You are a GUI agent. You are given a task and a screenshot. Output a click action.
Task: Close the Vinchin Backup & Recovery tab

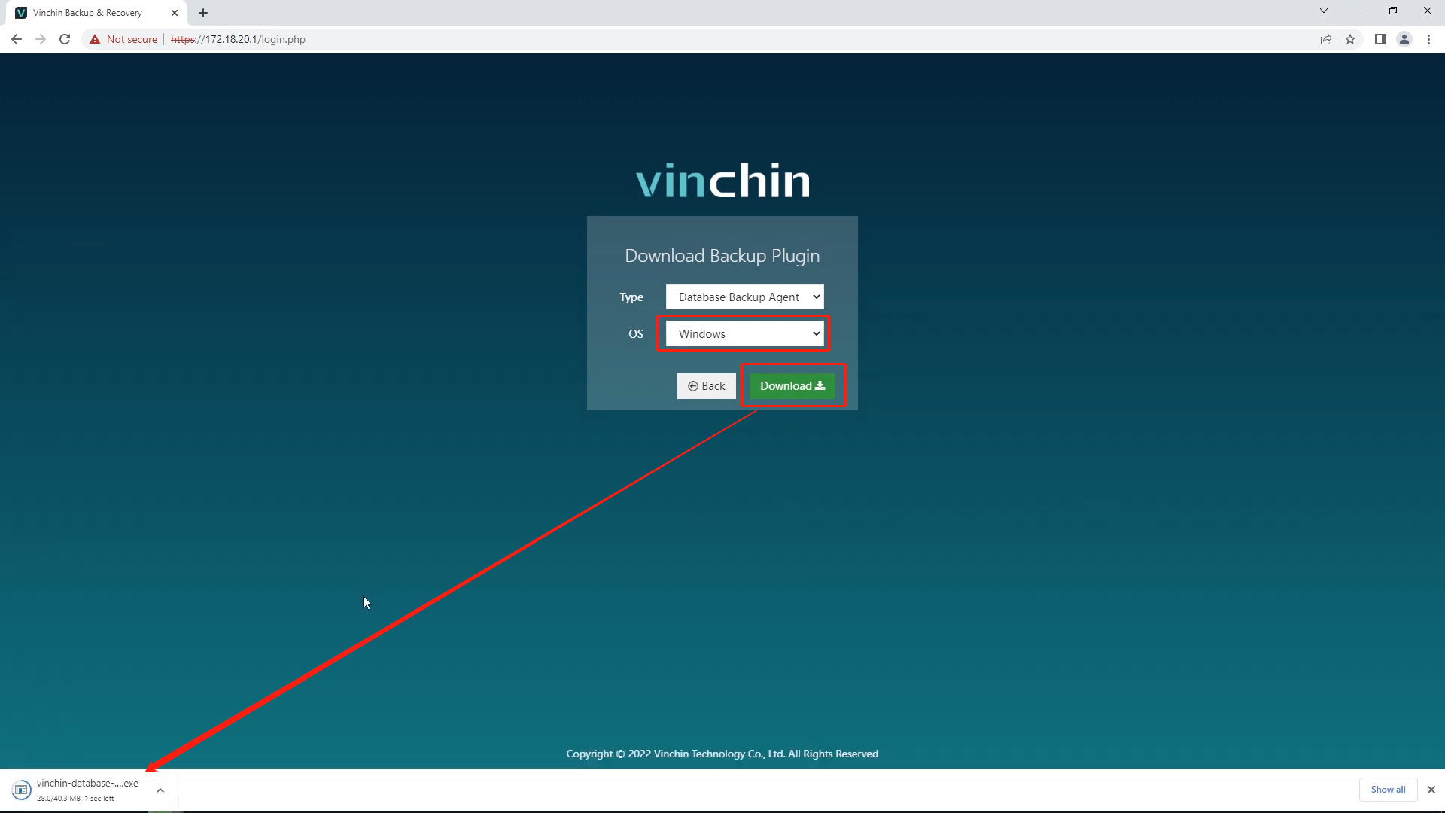coord(175,13)
